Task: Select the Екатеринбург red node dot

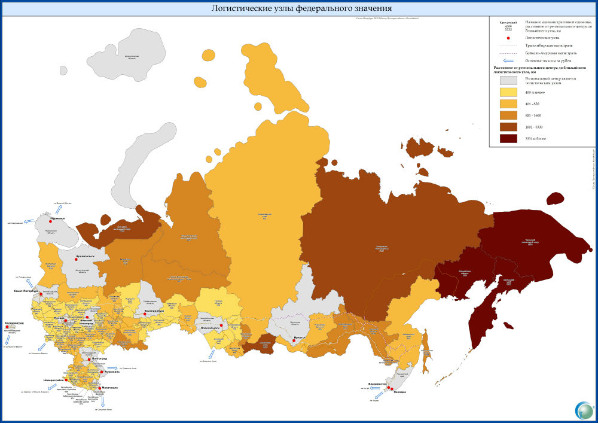Action: click(x=144, y=314)
